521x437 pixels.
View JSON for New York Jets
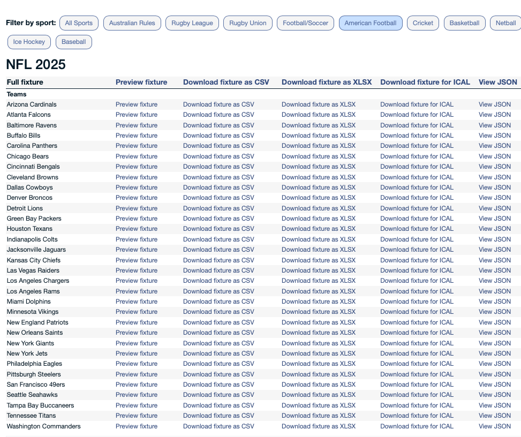[495, 353]
